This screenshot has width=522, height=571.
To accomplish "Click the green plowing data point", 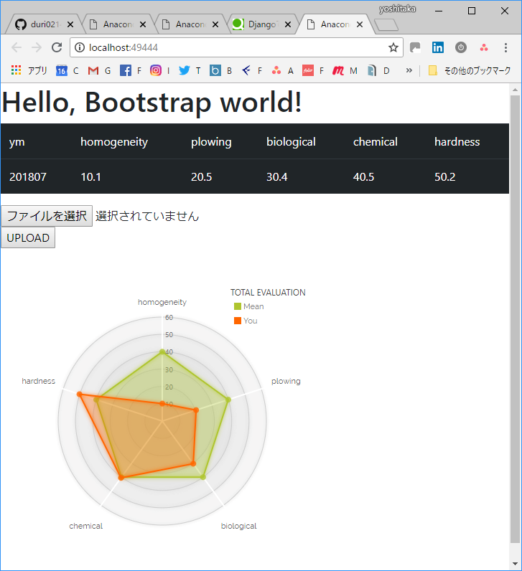I will tap(228, 400).
